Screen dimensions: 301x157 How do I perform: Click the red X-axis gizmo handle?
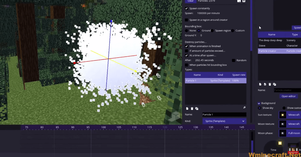pos(74,63)
